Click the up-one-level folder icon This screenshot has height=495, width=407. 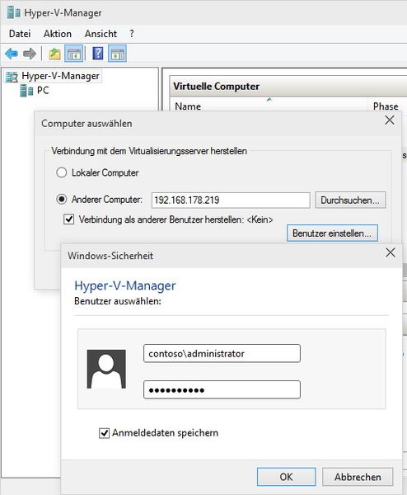[x=55, y=54]
